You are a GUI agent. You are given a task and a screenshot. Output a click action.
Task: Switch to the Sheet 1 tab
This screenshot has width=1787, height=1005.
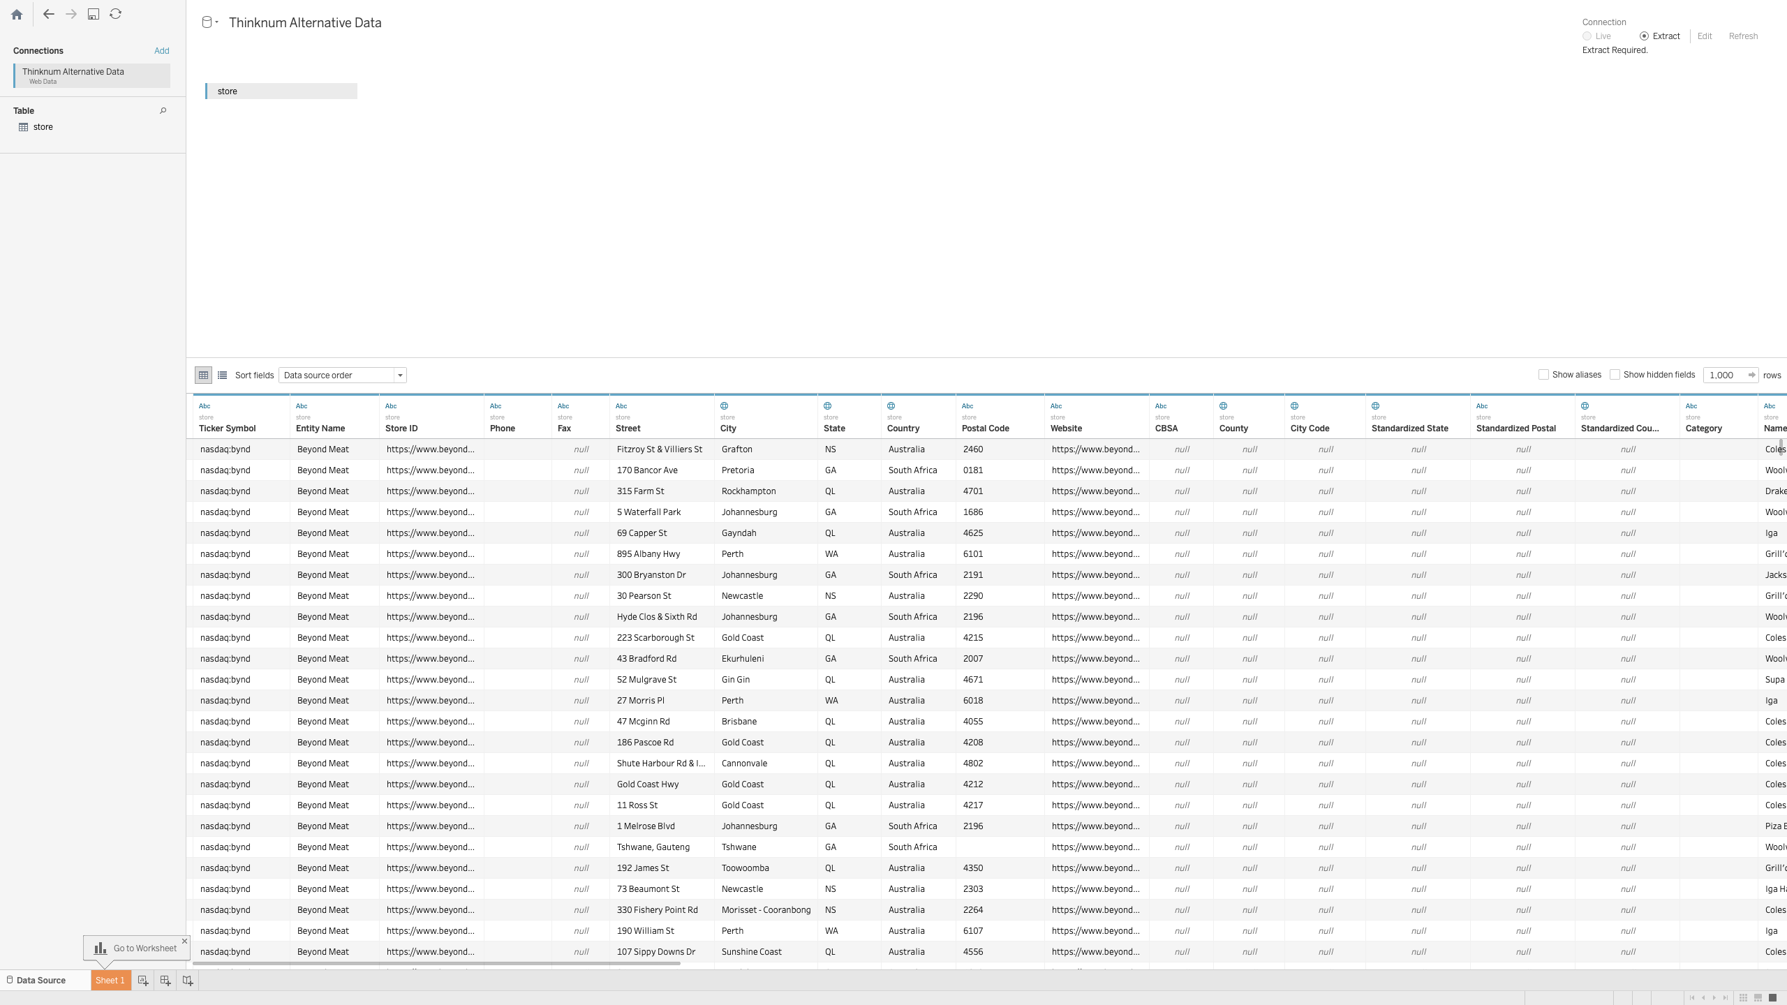[110, 981]
